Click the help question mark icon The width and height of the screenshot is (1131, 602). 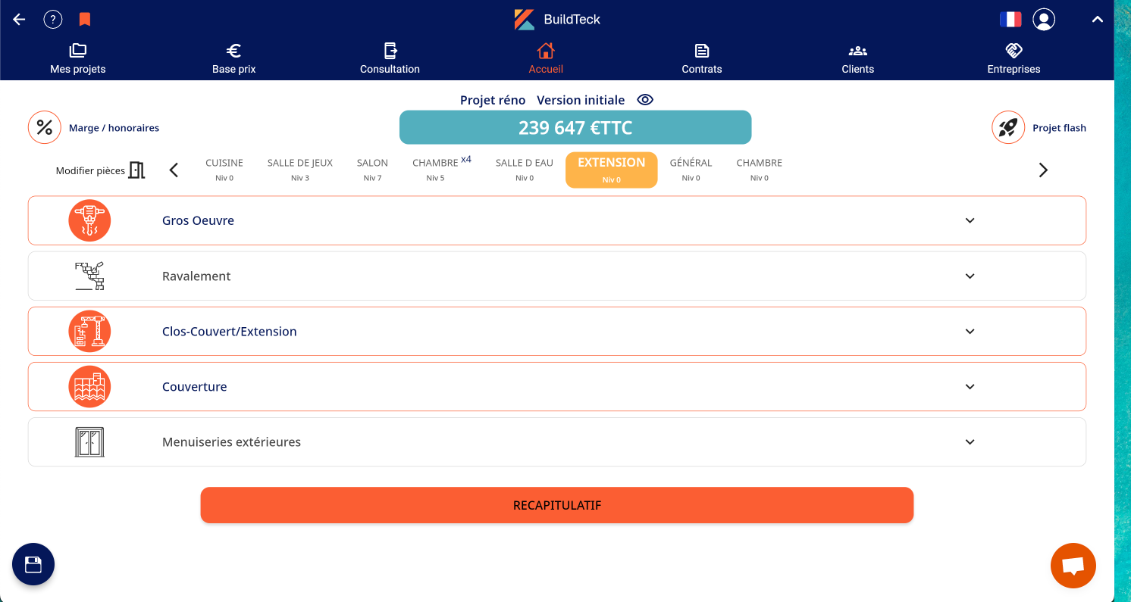tap(52, 20)
